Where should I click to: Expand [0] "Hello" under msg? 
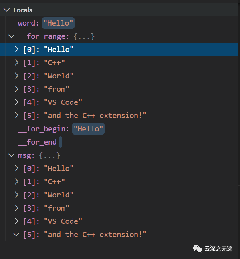click(x=17, y=168)
